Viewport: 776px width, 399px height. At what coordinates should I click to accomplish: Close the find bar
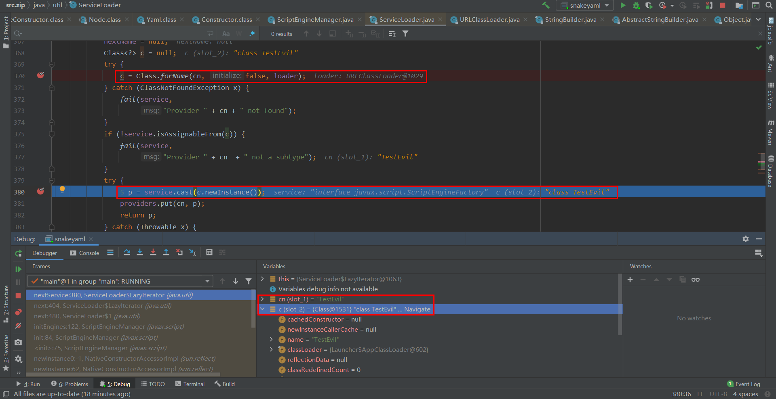click(x=760, y=34)
